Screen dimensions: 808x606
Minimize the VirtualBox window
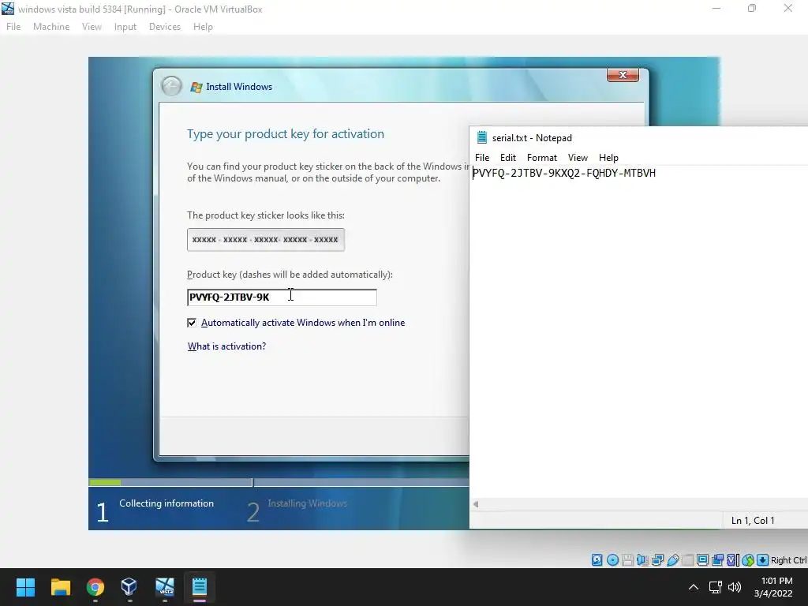click(x=716, y=9)
